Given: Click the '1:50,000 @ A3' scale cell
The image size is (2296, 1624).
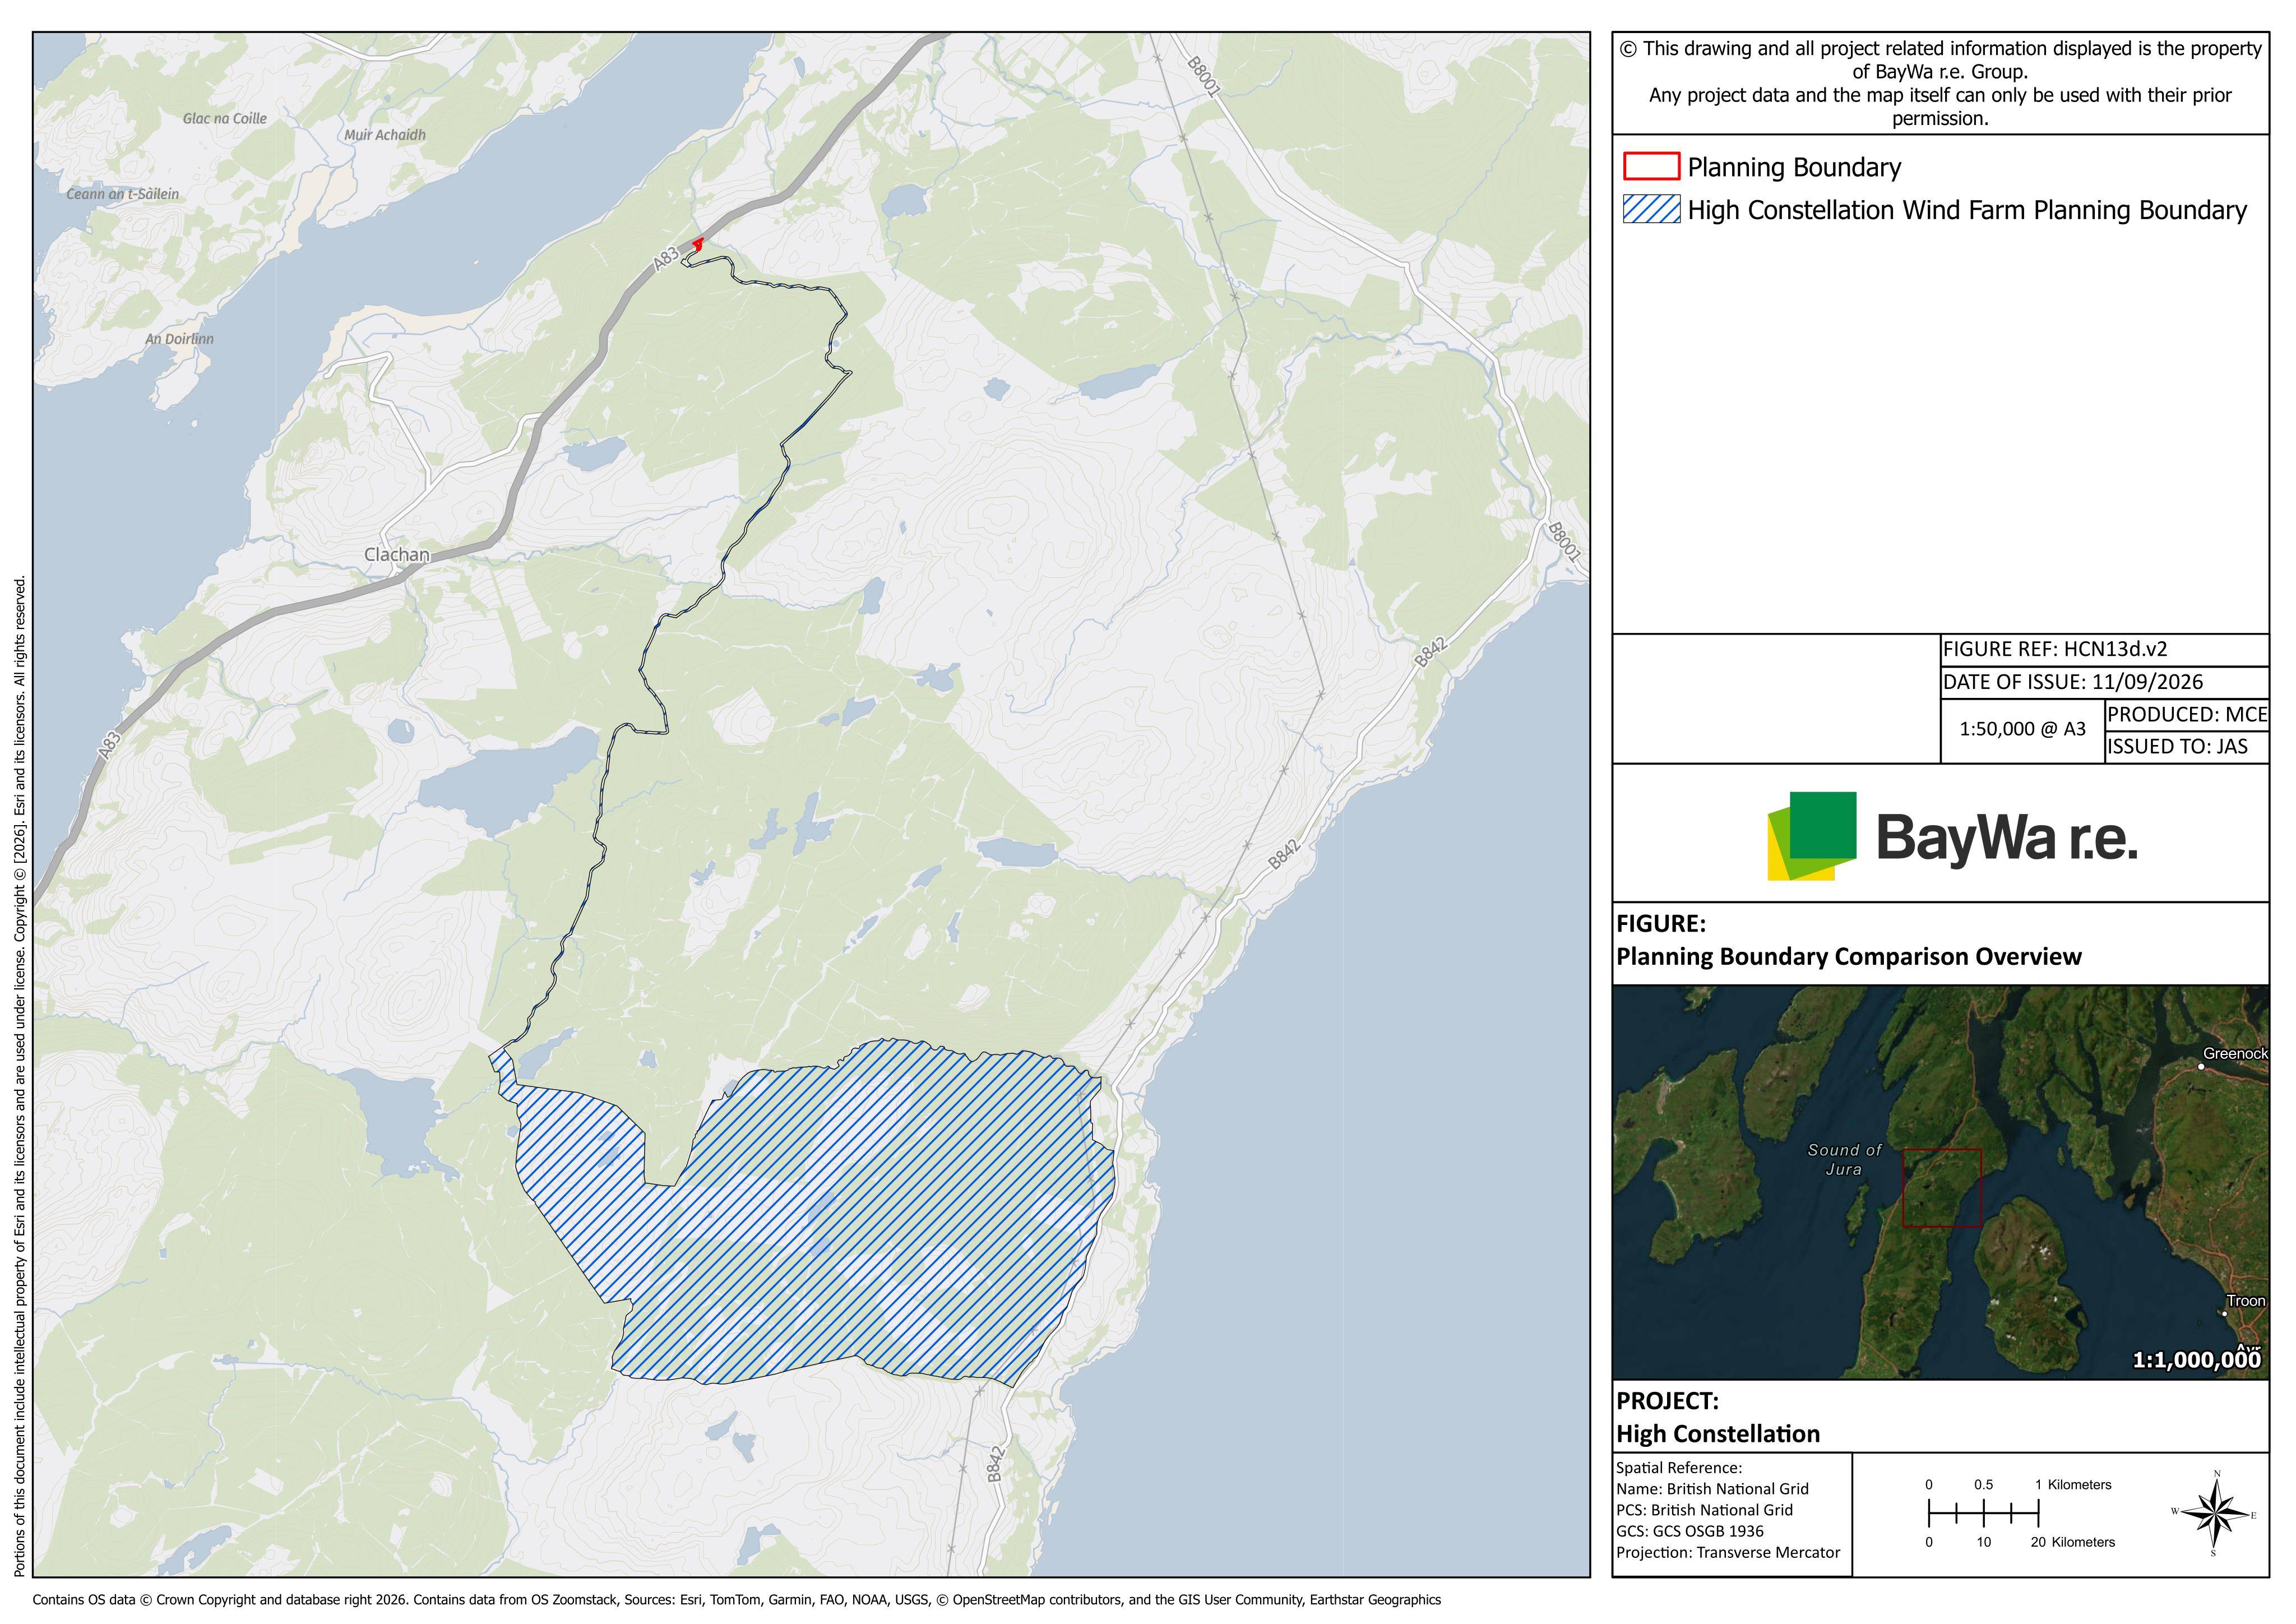Looking at the screenshot, I should click(x=2022, y=730).
